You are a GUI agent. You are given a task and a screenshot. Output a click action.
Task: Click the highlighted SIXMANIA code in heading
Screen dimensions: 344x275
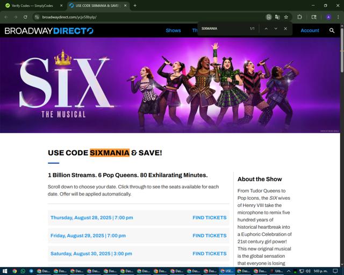click(x=110, y=153)
